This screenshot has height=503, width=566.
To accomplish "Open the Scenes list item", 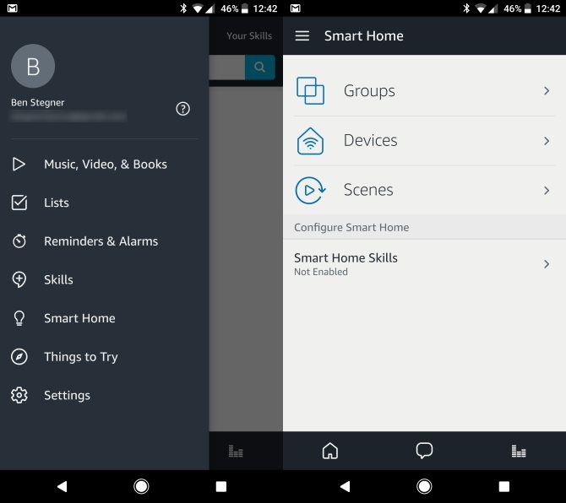I will point(424,190).
